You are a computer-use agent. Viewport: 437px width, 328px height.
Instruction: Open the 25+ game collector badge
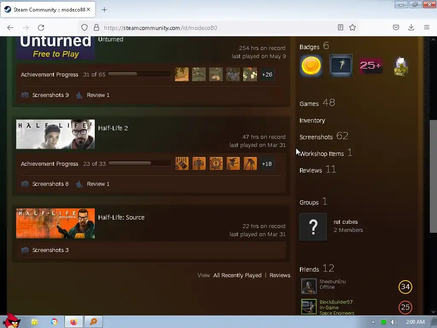[x=370, y=66]
